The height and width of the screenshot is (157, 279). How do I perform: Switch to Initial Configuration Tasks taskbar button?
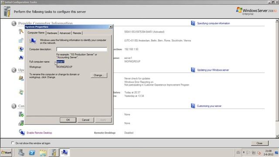[x=54, y=153]
